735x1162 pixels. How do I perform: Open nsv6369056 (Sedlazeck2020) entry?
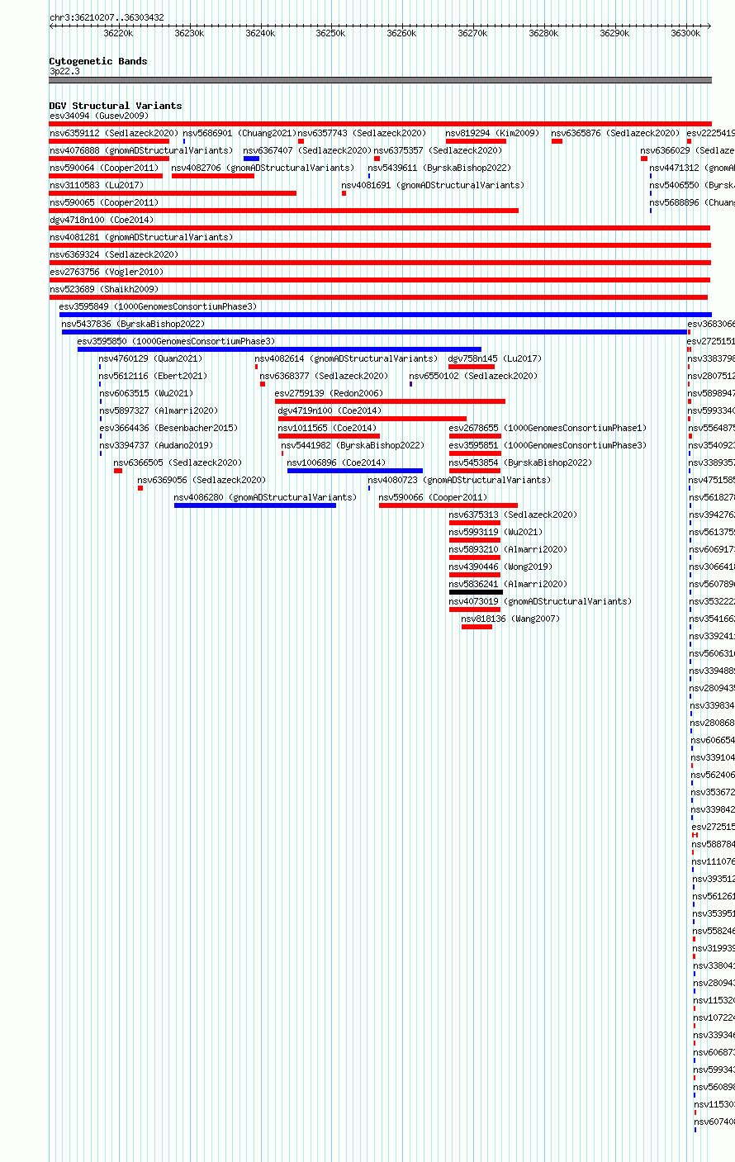[x=202, y=480]
